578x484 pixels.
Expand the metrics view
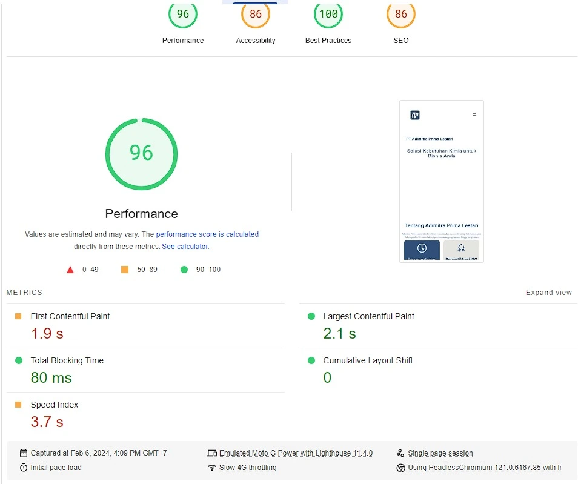[548, 293]
